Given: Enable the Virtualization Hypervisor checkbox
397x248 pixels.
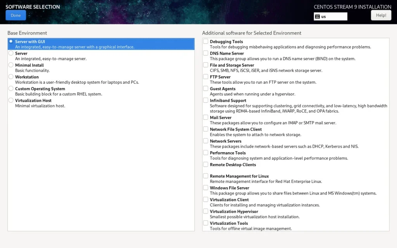Looking at the screenshot, I should click(x=206, y=211).
